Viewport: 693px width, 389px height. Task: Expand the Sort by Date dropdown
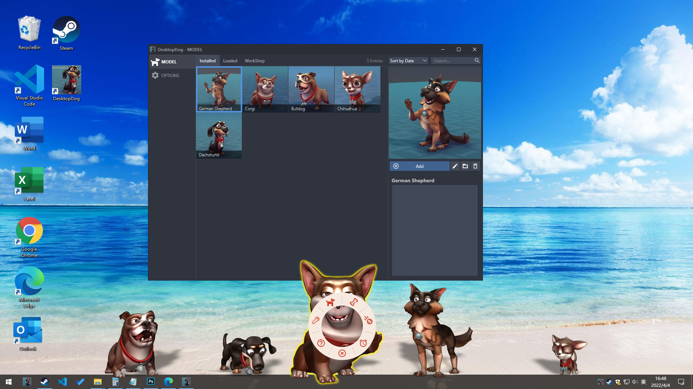[x=408, y=61]
